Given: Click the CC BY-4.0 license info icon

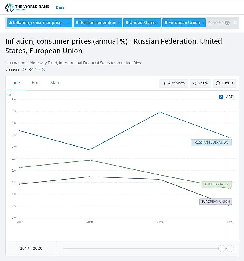Looking at the screenshot, I should click(x=44, y=70).
